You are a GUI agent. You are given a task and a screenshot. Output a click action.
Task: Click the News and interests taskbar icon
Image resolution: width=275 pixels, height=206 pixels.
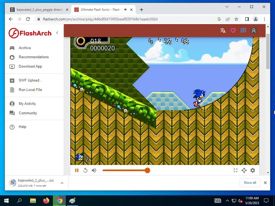click(218, 201)
